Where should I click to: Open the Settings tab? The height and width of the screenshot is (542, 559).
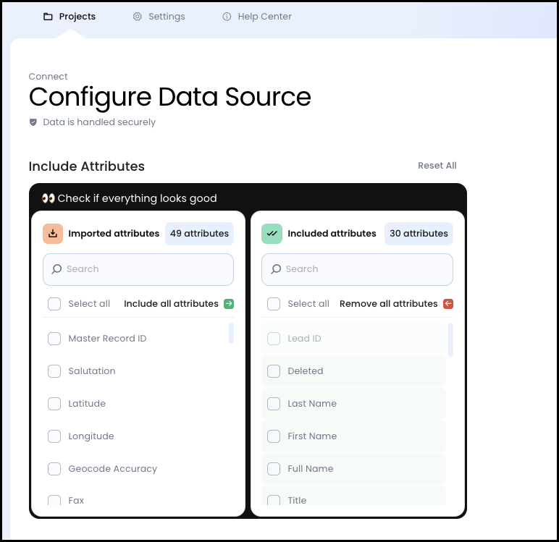159,17
